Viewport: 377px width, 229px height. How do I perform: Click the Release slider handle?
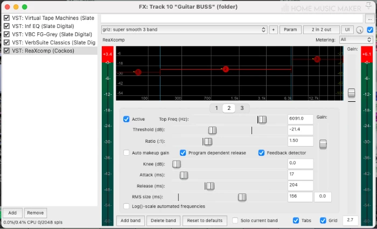tap(210, 186)
